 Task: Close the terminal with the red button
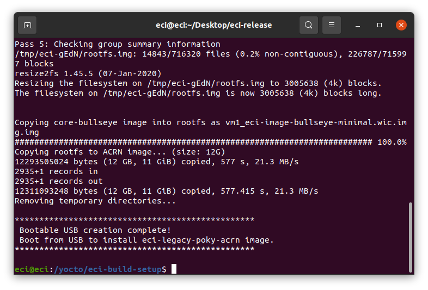point(401,25)
